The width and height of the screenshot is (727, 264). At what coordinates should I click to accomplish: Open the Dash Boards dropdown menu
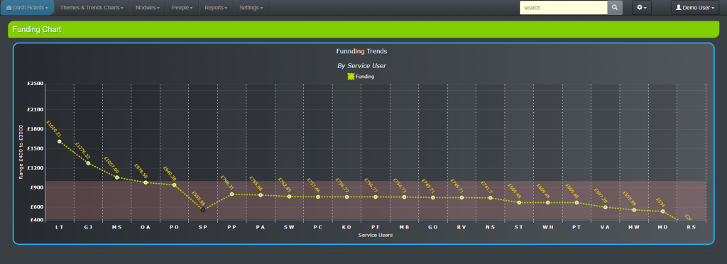point(28,8)
